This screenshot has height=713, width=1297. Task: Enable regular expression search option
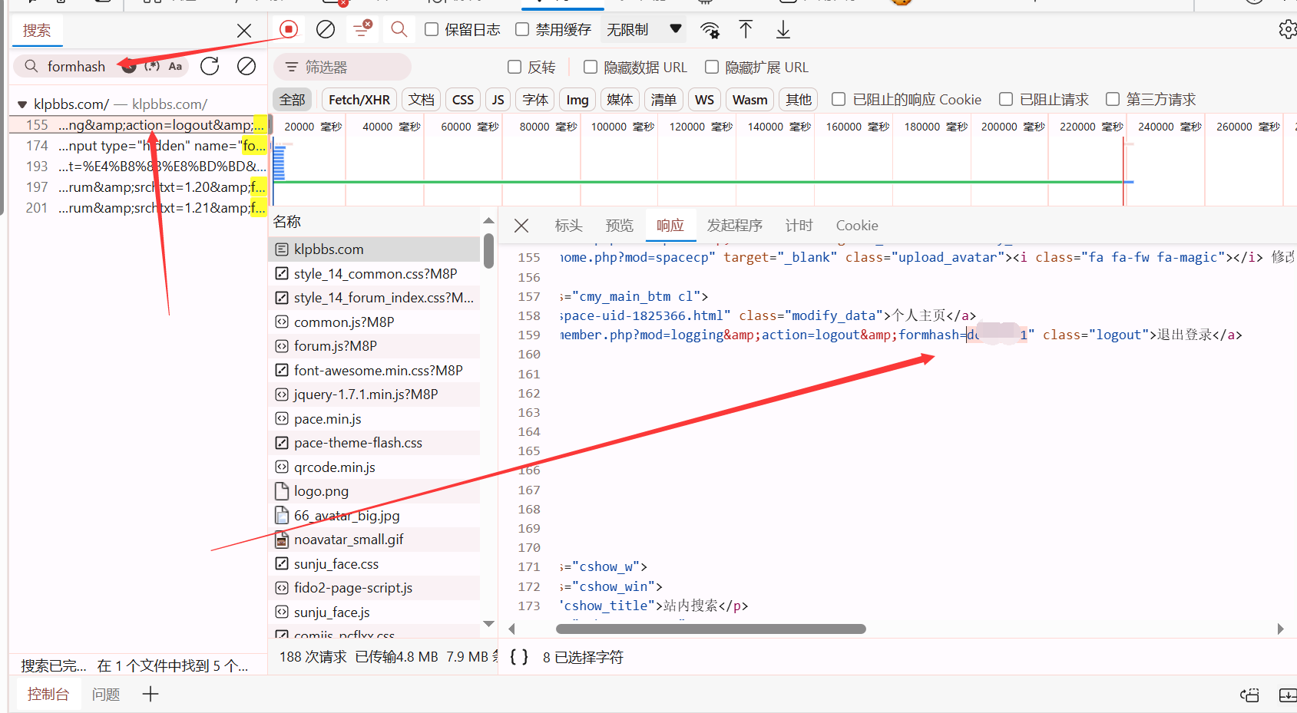pyautogui.click(x=152, y=66)
